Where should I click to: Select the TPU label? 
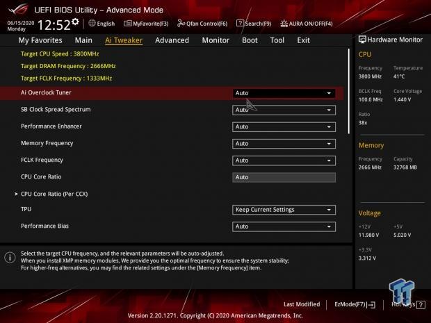point(26,209)
